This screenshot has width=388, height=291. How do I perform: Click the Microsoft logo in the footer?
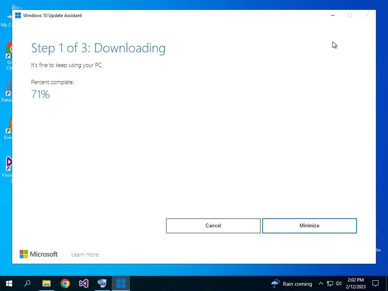39,254
